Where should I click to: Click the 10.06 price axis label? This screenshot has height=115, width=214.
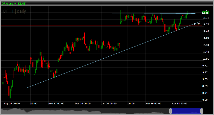[206, 59]
